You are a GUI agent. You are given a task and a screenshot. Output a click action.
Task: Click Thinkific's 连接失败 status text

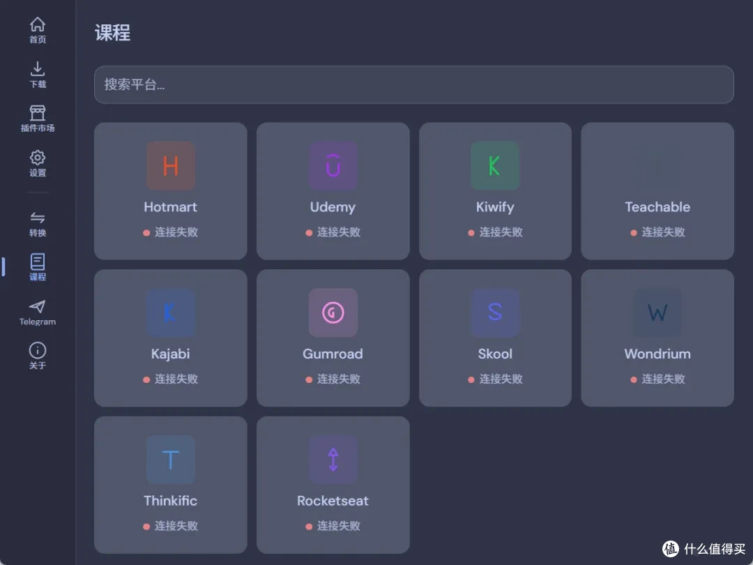click(x=176, y=527)
